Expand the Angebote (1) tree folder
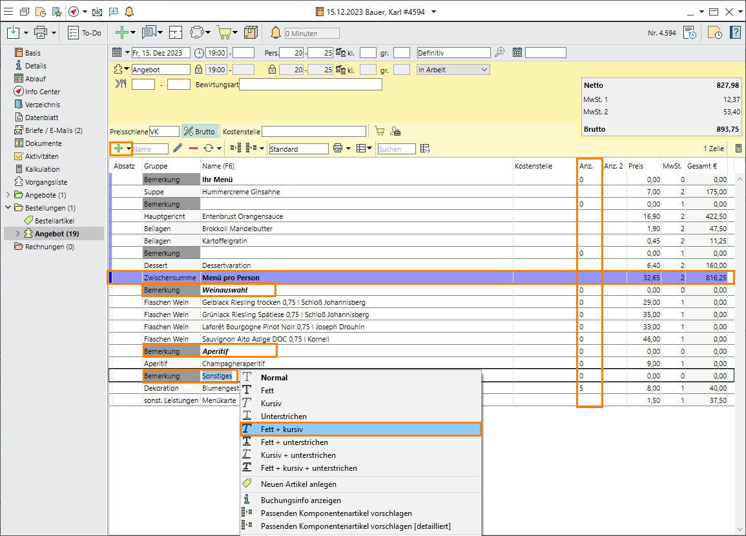 click(x=8, y=195)
